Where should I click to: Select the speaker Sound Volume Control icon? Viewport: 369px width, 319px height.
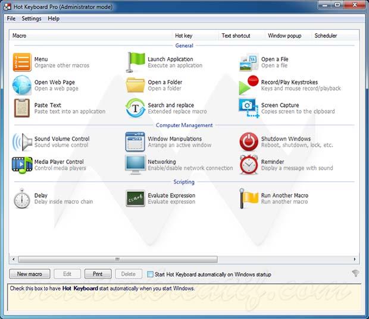pyautogui.click(x=22, y=142)
